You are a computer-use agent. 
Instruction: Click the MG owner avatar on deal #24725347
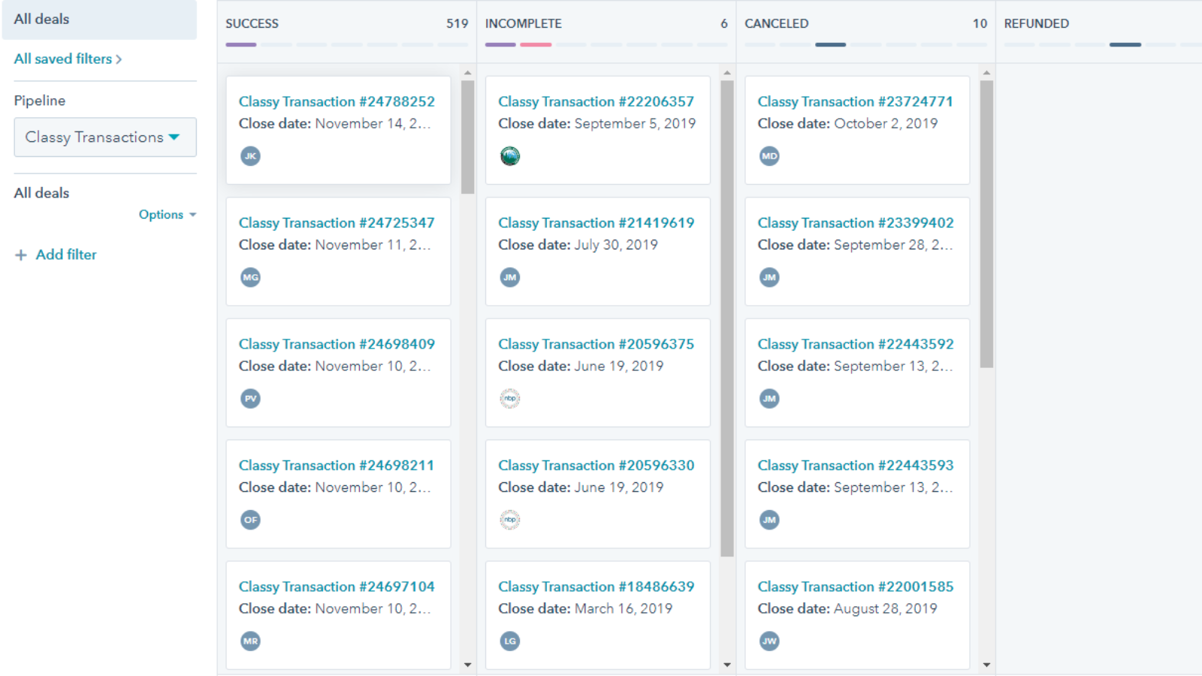point(250,277)
